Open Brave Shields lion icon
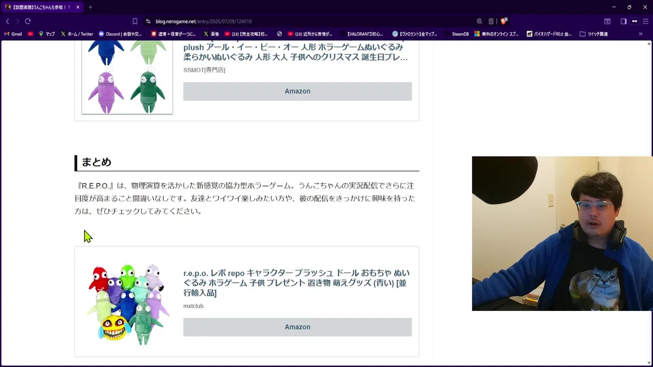Image resolution: width=653 pixels, height=367 pixels. point(504,21)
